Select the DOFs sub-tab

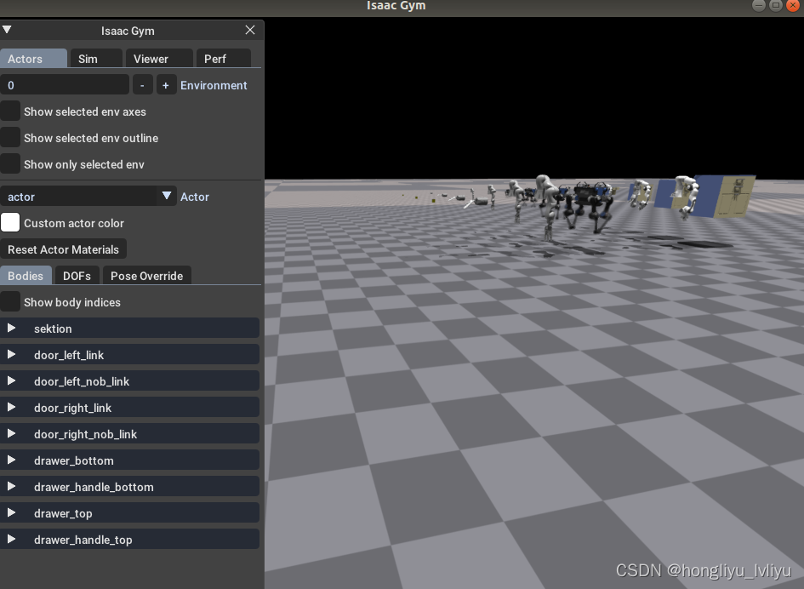coord(77,276)
